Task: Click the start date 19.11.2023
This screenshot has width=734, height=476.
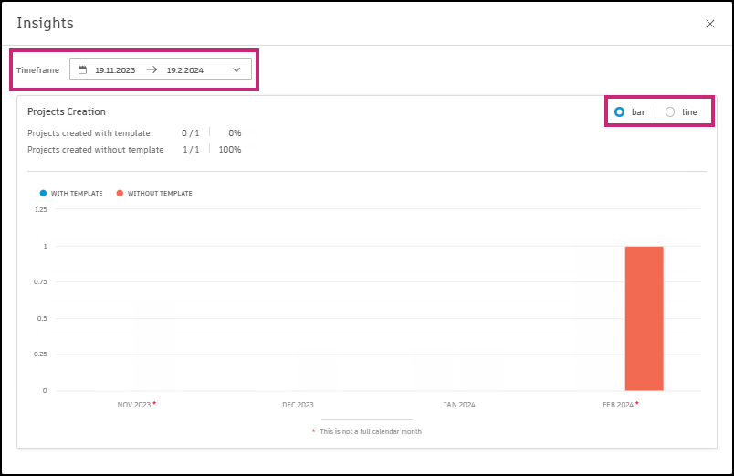Action: click(115, 70)
